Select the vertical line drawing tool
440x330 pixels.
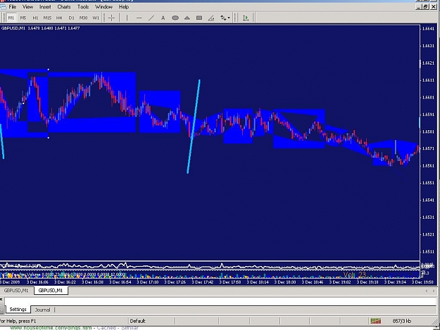pyautogui.click(x=127, y=18)
